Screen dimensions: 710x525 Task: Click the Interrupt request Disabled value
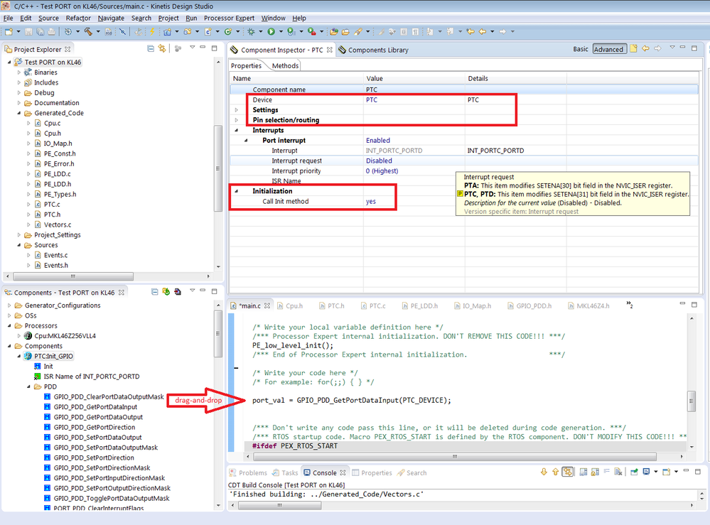click(x=379, y=161)
